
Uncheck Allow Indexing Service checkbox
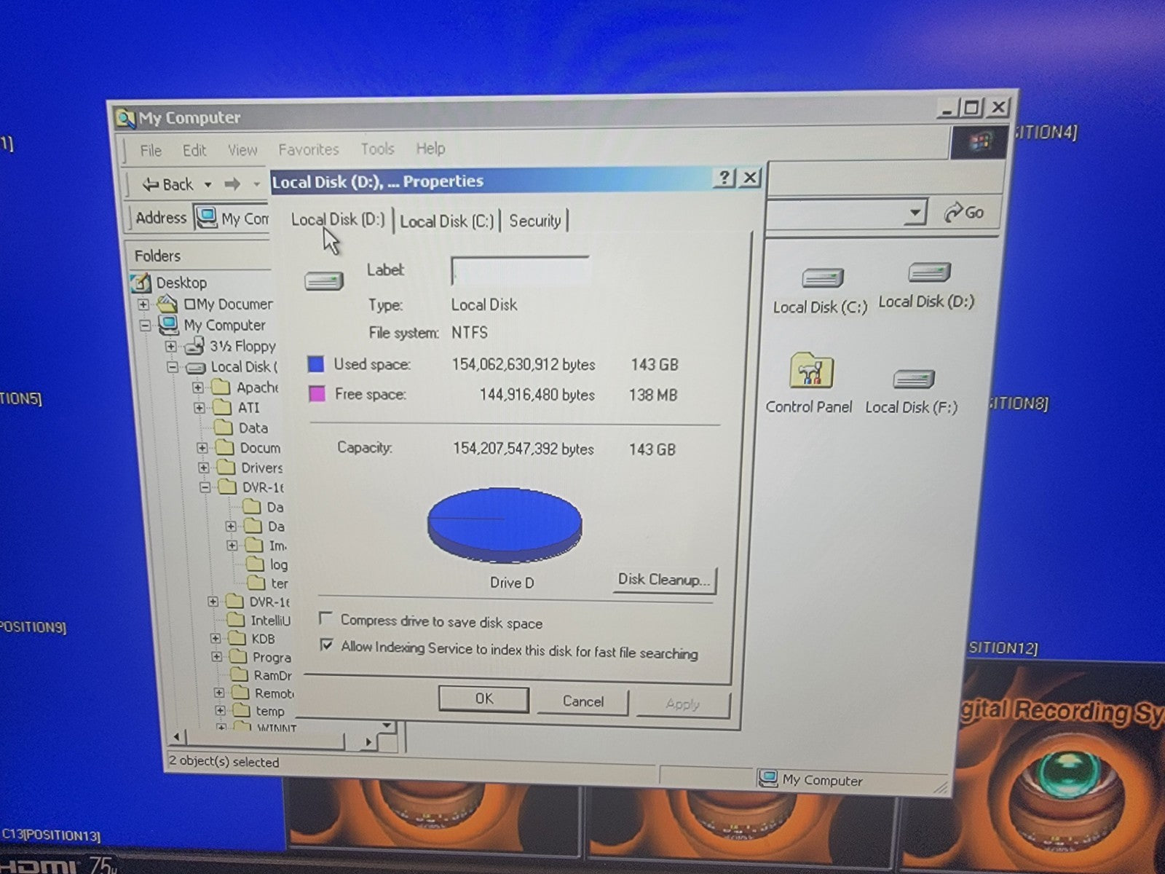[327, 645]
